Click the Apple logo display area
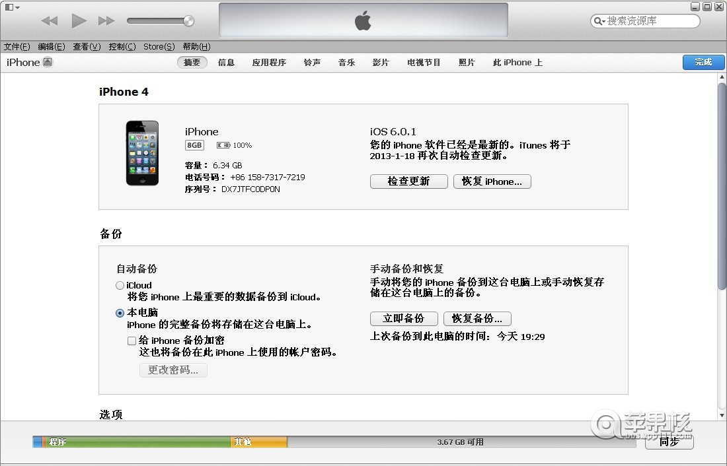 coord(363,20)
